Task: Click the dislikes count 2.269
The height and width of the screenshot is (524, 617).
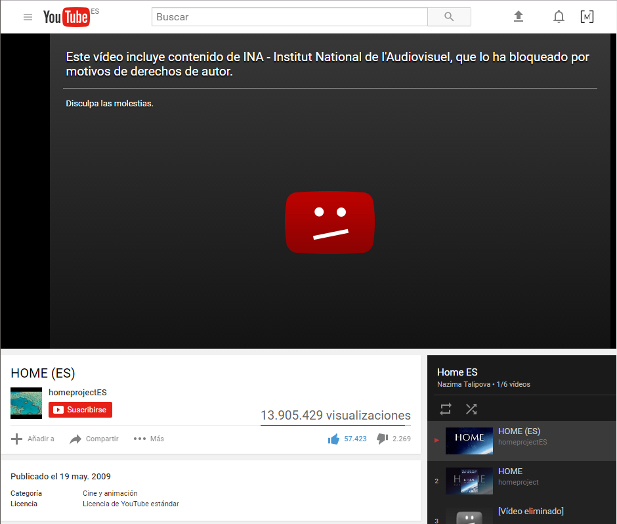Action: tap(401, 439)
